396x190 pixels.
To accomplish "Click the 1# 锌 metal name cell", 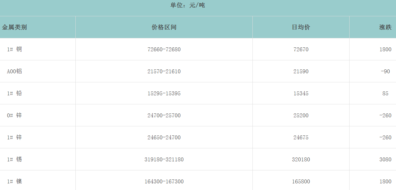I will (14, 138).
